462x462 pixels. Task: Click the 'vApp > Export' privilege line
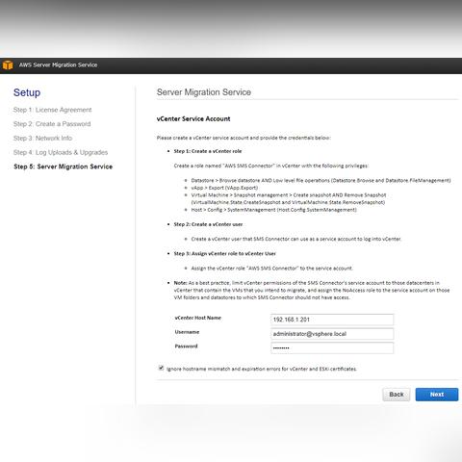[x=224, y=188]
